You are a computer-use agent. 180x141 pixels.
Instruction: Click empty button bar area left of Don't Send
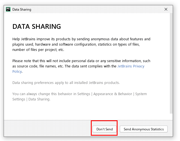pyautogui.click(x=48, y=129)
